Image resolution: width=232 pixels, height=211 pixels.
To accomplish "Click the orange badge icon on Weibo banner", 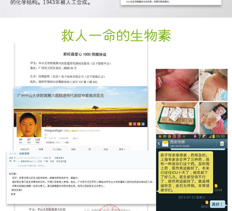I will click(x=130, y=124).
